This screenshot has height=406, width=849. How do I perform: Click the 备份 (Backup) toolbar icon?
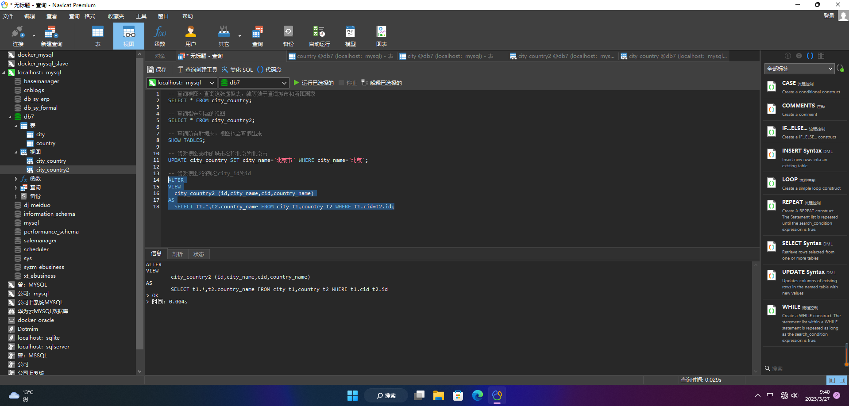pyautogui.click(x=288, y=36)
